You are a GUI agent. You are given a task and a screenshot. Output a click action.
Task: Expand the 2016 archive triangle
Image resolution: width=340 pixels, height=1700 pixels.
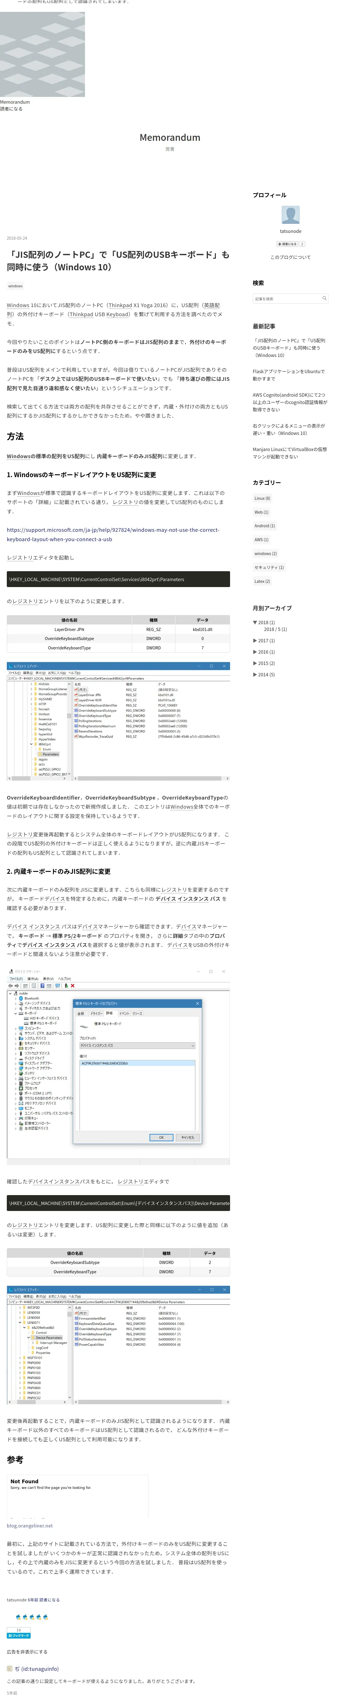tap(255, 652)
